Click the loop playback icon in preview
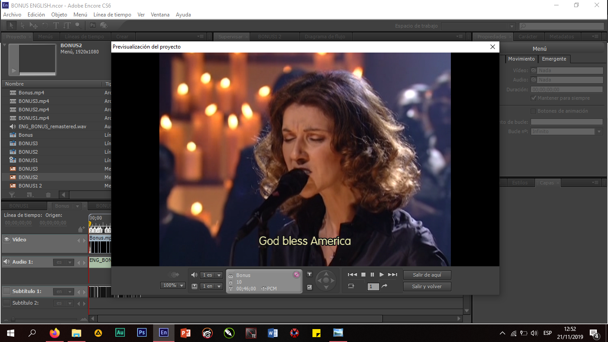 (351, 286)
